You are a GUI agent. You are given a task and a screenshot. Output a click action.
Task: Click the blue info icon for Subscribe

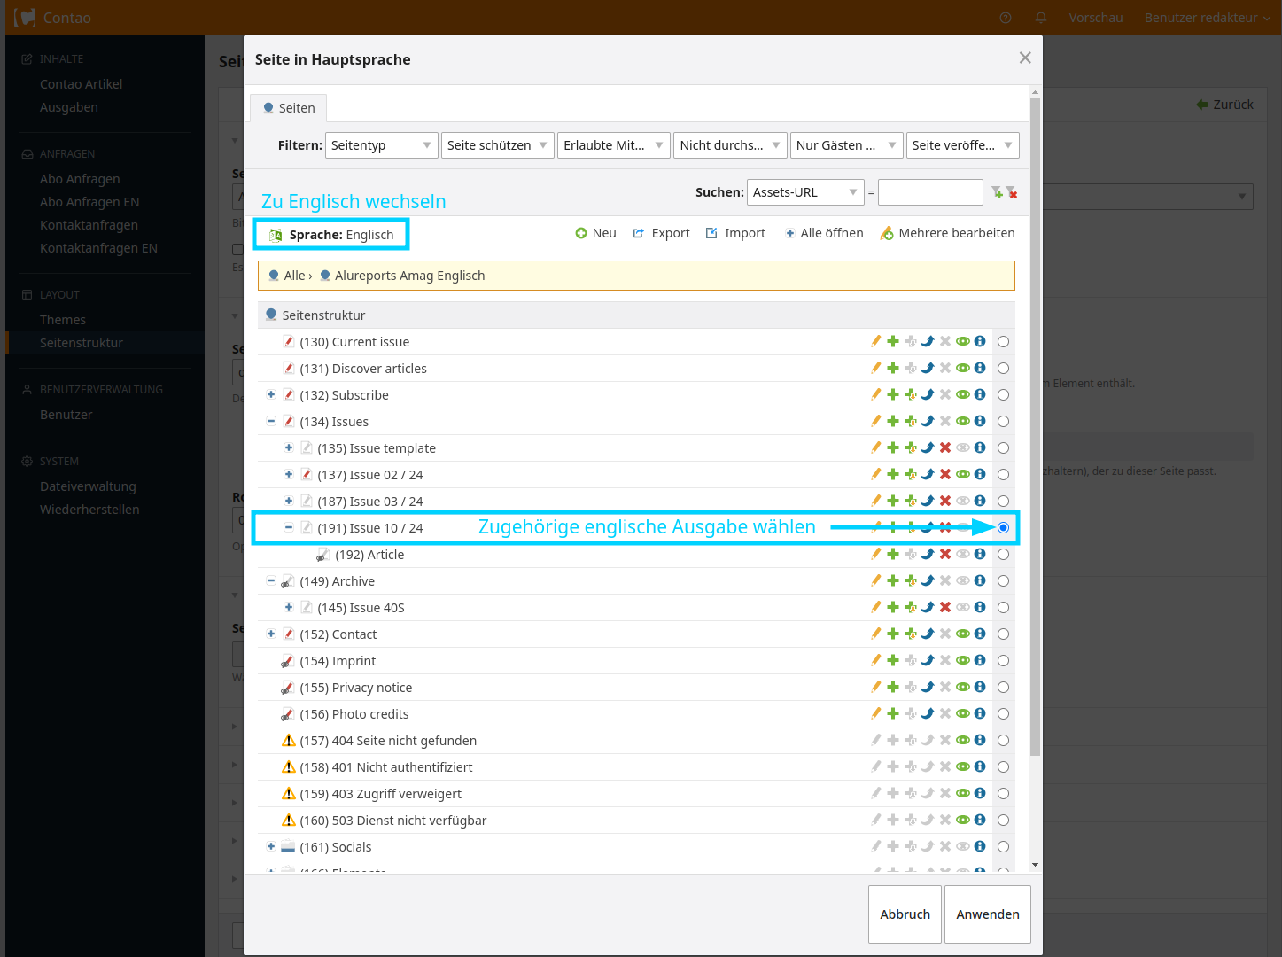click(x=980, y=394)
